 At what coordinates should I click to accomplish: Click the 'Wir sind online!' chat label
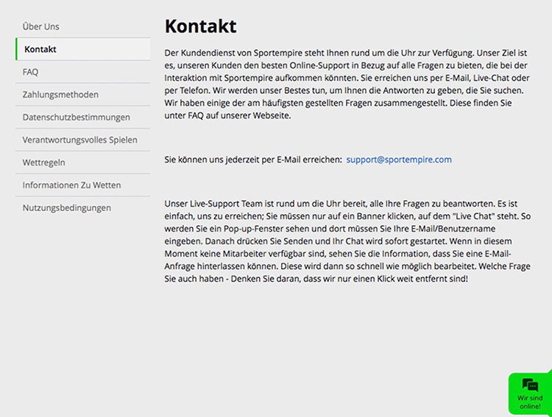pyautogui.click(x=530, y=402)
